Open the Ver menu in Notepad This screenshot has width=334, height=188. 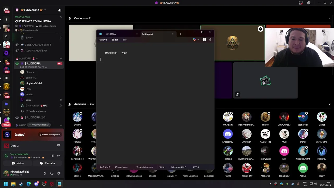click(x=125, y=40)
